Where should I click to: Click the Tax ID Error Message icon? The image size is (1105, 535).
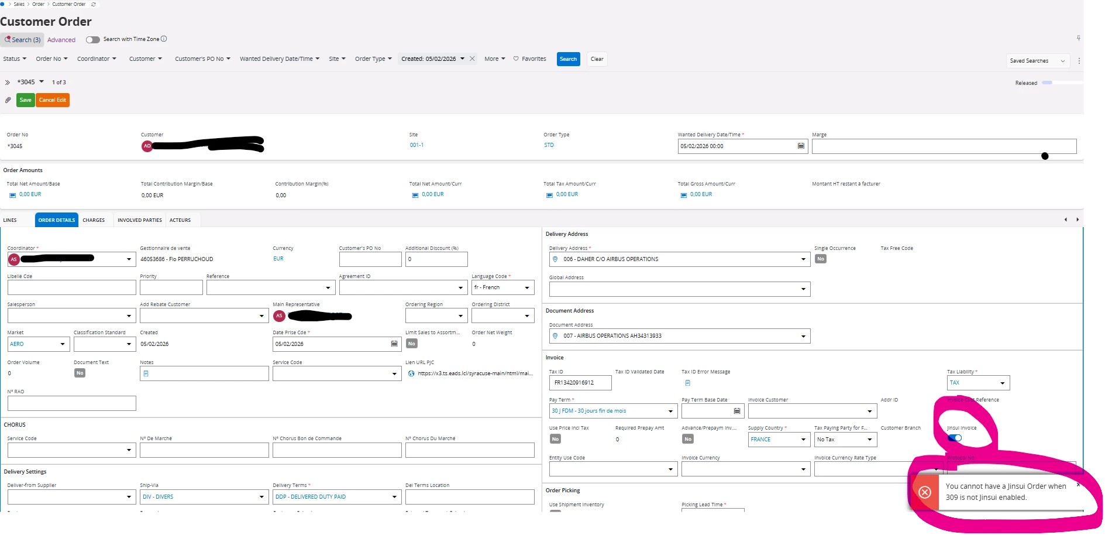(x=687, y=383)
